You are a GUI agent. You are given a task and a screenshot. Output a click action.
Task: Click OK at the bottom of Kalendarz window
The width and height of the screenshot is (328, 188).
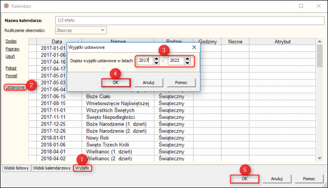245,179
